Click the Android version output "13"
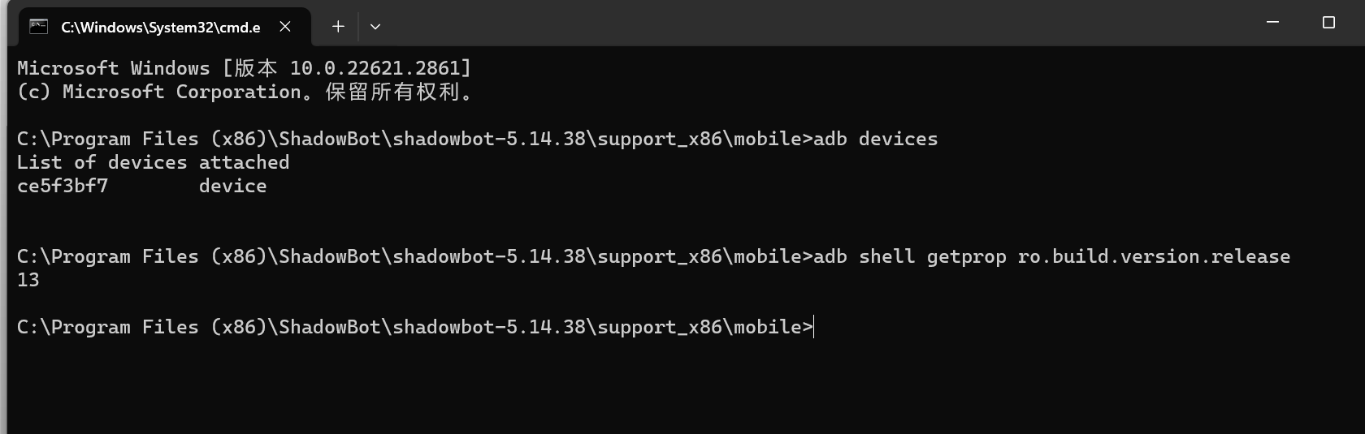Image resolution: width=1365 pixels, height=434 pixels. 28,280
